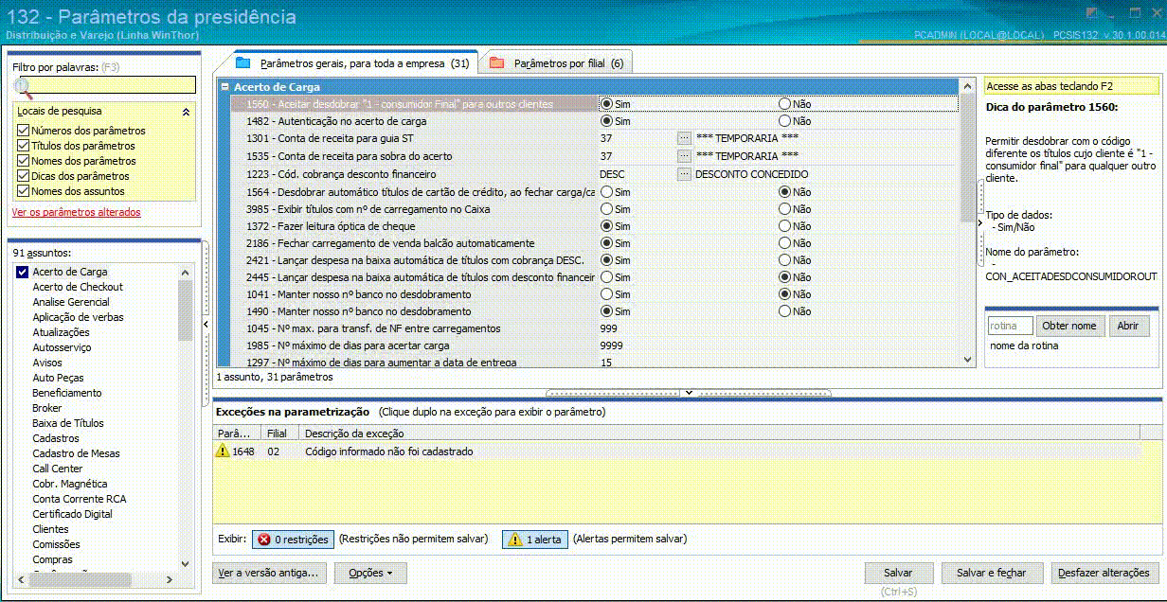This screenshot has width=1167, height=602.
Task: Select Acerto de Checkout subject
Action: 78,287
